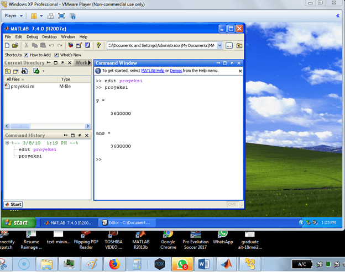The image size is (345, 272).
Task: Switch to the Workspace tab
Action: 82,63
